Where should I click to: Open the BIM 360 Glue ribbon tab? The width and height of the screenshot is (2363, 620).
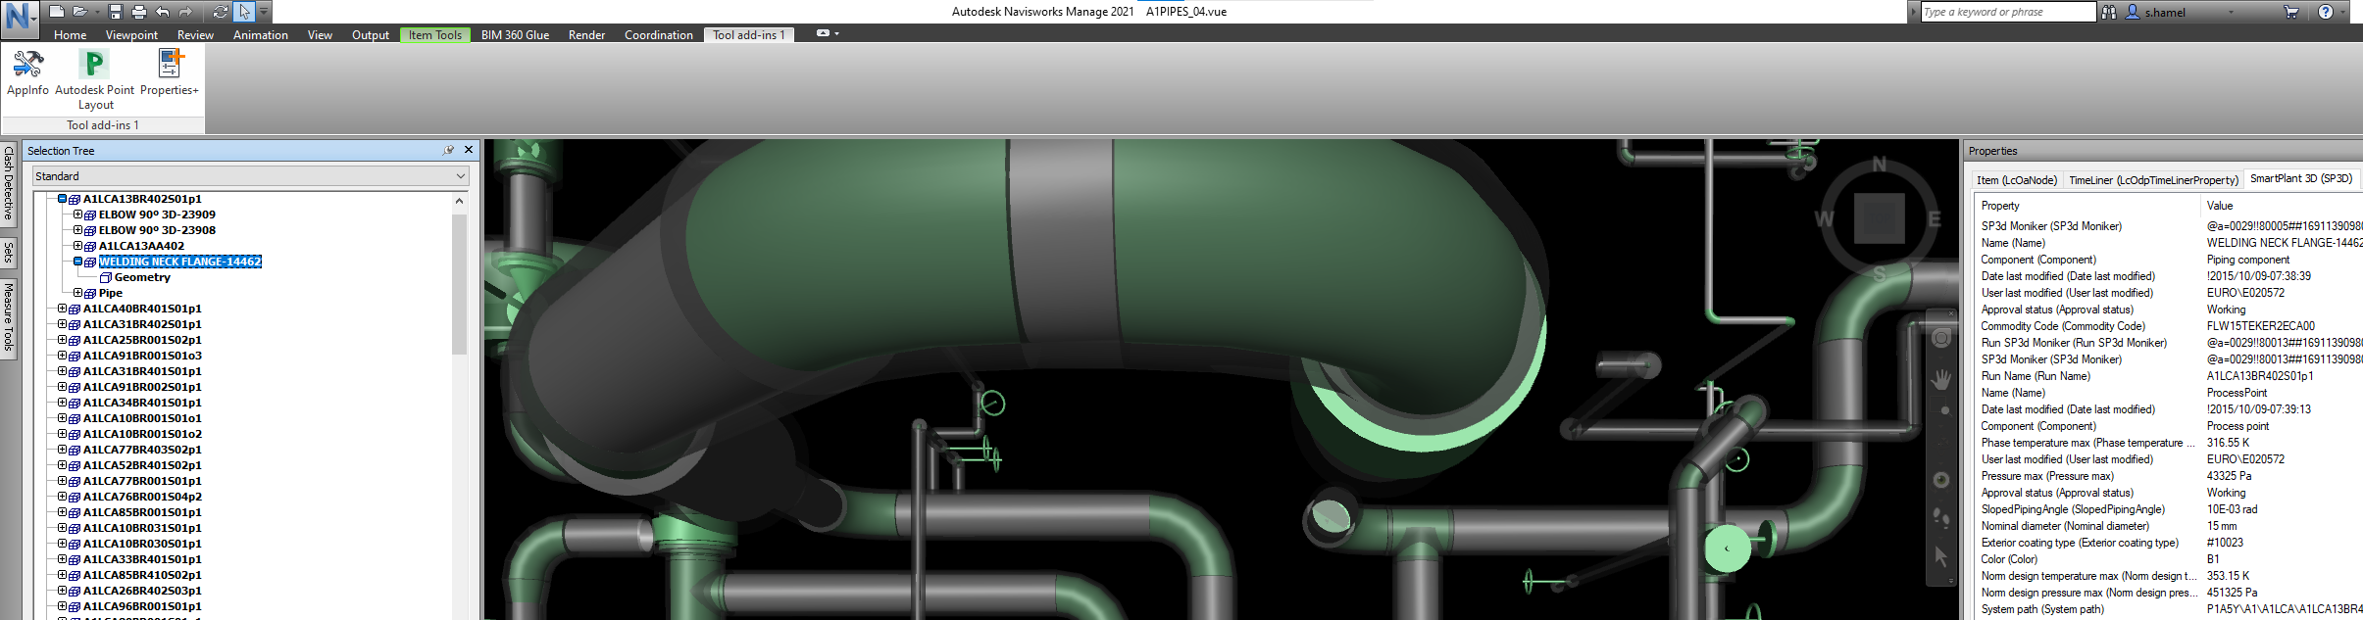pos(515,34)
